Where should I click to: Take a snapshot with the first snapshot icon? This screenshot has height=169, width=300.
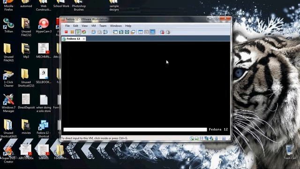93,32
